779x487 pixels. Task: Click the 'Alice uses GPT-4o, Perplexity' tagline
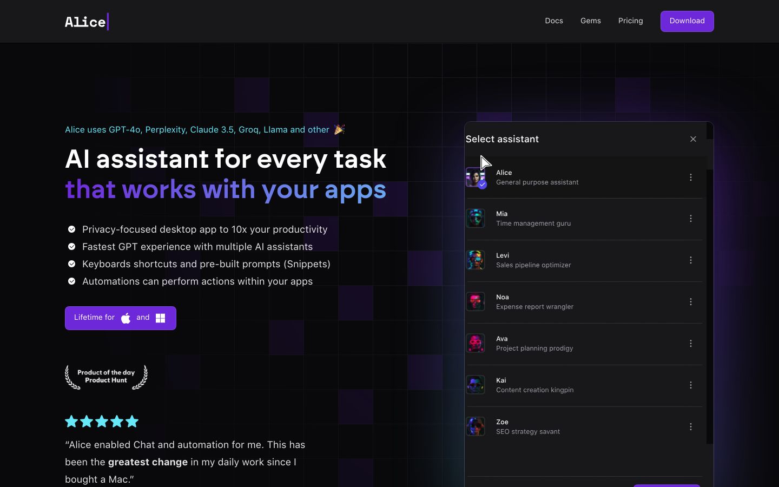click(x=197, y=130)
